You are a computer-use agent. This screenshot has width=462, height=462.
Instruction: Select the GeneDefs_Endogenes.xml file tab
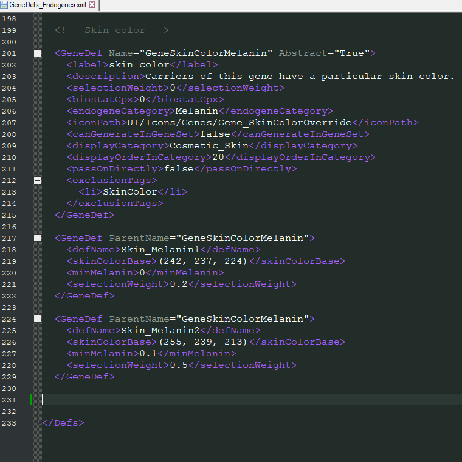pyautogui.click(x=49, y=5)
